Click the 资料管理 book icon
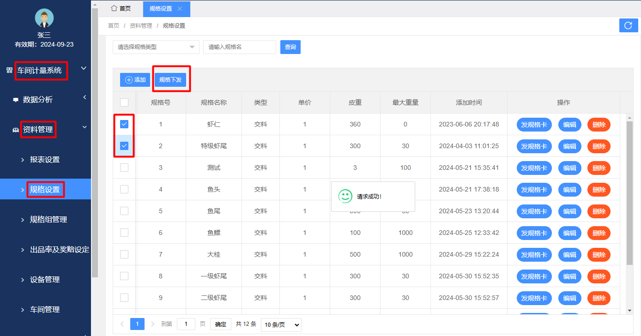The image size is (641, 336). pyautogui.click(x=15, y=130)
